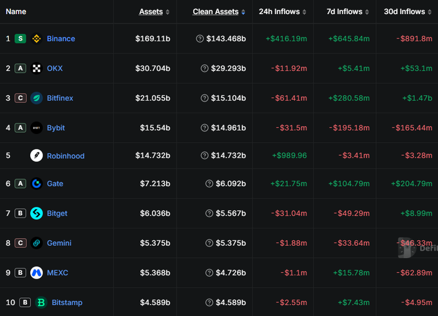Click Gate's +$204.79m 30d inflow
This screenshot has height=316, width=438.
(x=412, y=183)
